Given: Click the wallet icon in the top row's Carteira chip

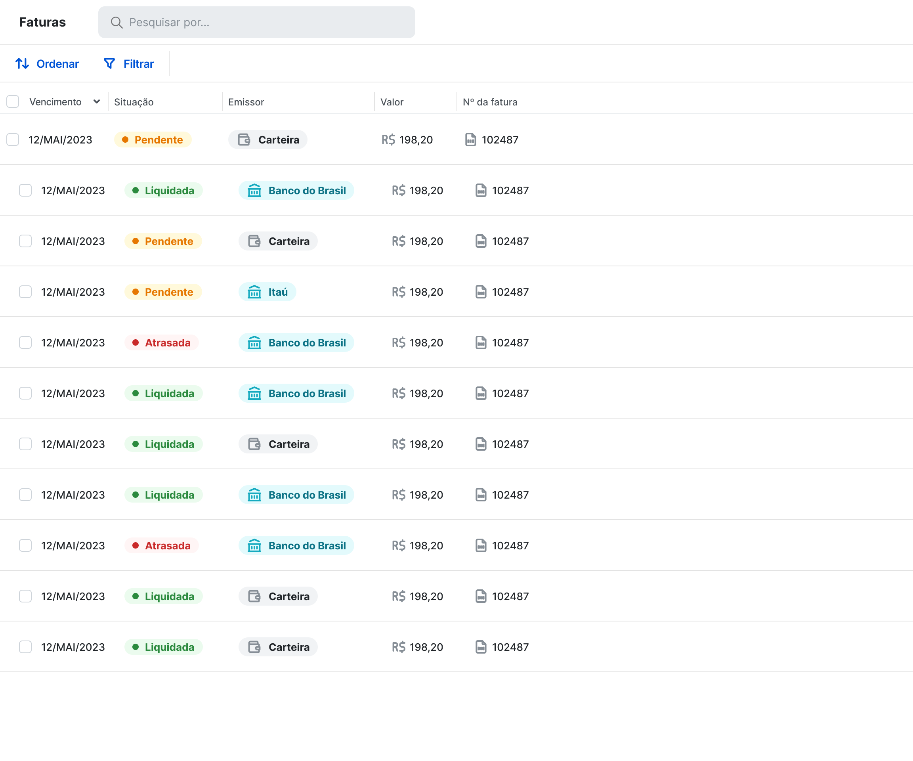Looking at the screenshot, I should point(244,140).
